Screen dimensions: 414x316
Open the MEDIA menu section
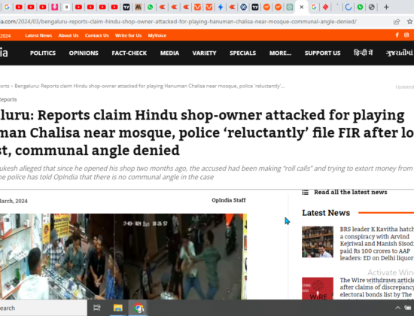pos(169,53)
